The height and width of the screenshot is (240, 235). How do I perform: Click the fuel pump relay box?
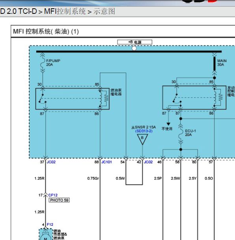(73, 99)
